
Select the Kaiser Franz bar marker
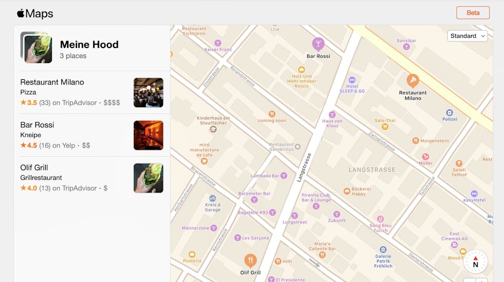[218, 43]
